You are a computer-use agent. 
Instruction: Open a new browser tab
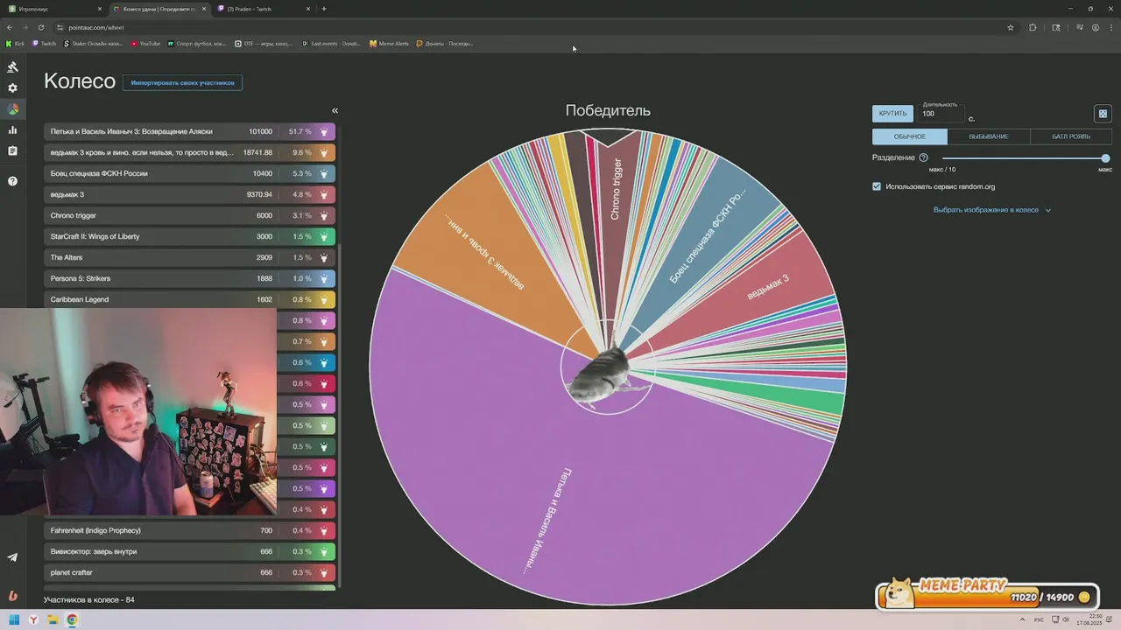click(x=324, y=9)
